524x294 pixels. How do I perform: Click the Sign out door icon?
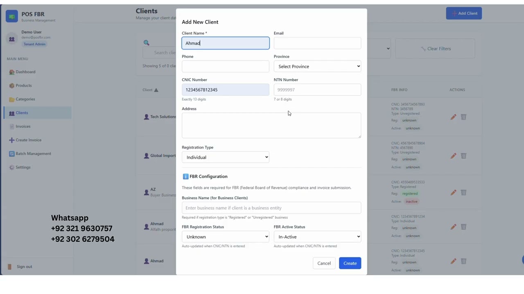(10, 267)
